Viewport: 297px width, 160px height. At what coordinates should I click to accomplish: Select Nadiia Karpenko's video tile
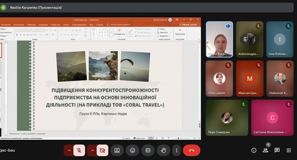coord(219,39)
